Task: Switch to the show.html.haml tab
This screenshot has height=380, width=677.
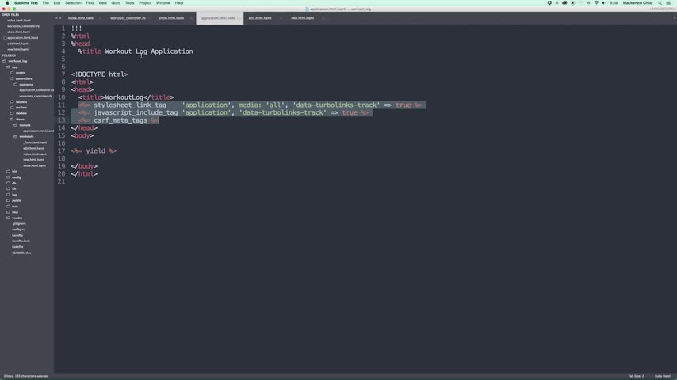Action: click(171, 18)
